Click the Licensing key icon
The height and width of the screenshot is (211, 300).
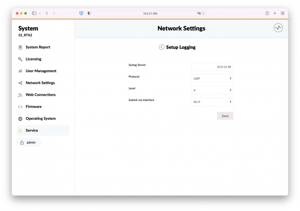click(x=20, y=59)
